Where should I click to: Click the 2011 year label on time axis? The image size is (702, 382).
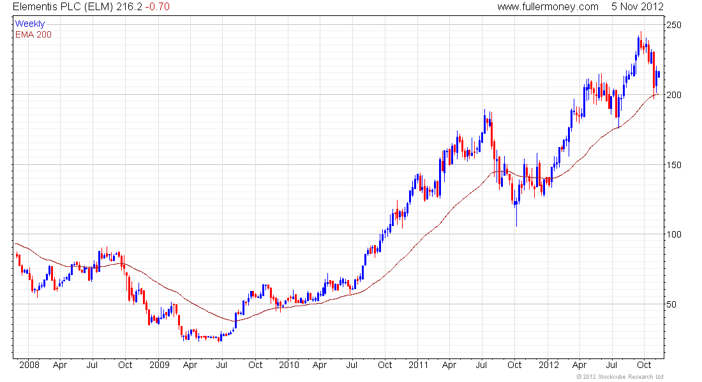(418, 365)
